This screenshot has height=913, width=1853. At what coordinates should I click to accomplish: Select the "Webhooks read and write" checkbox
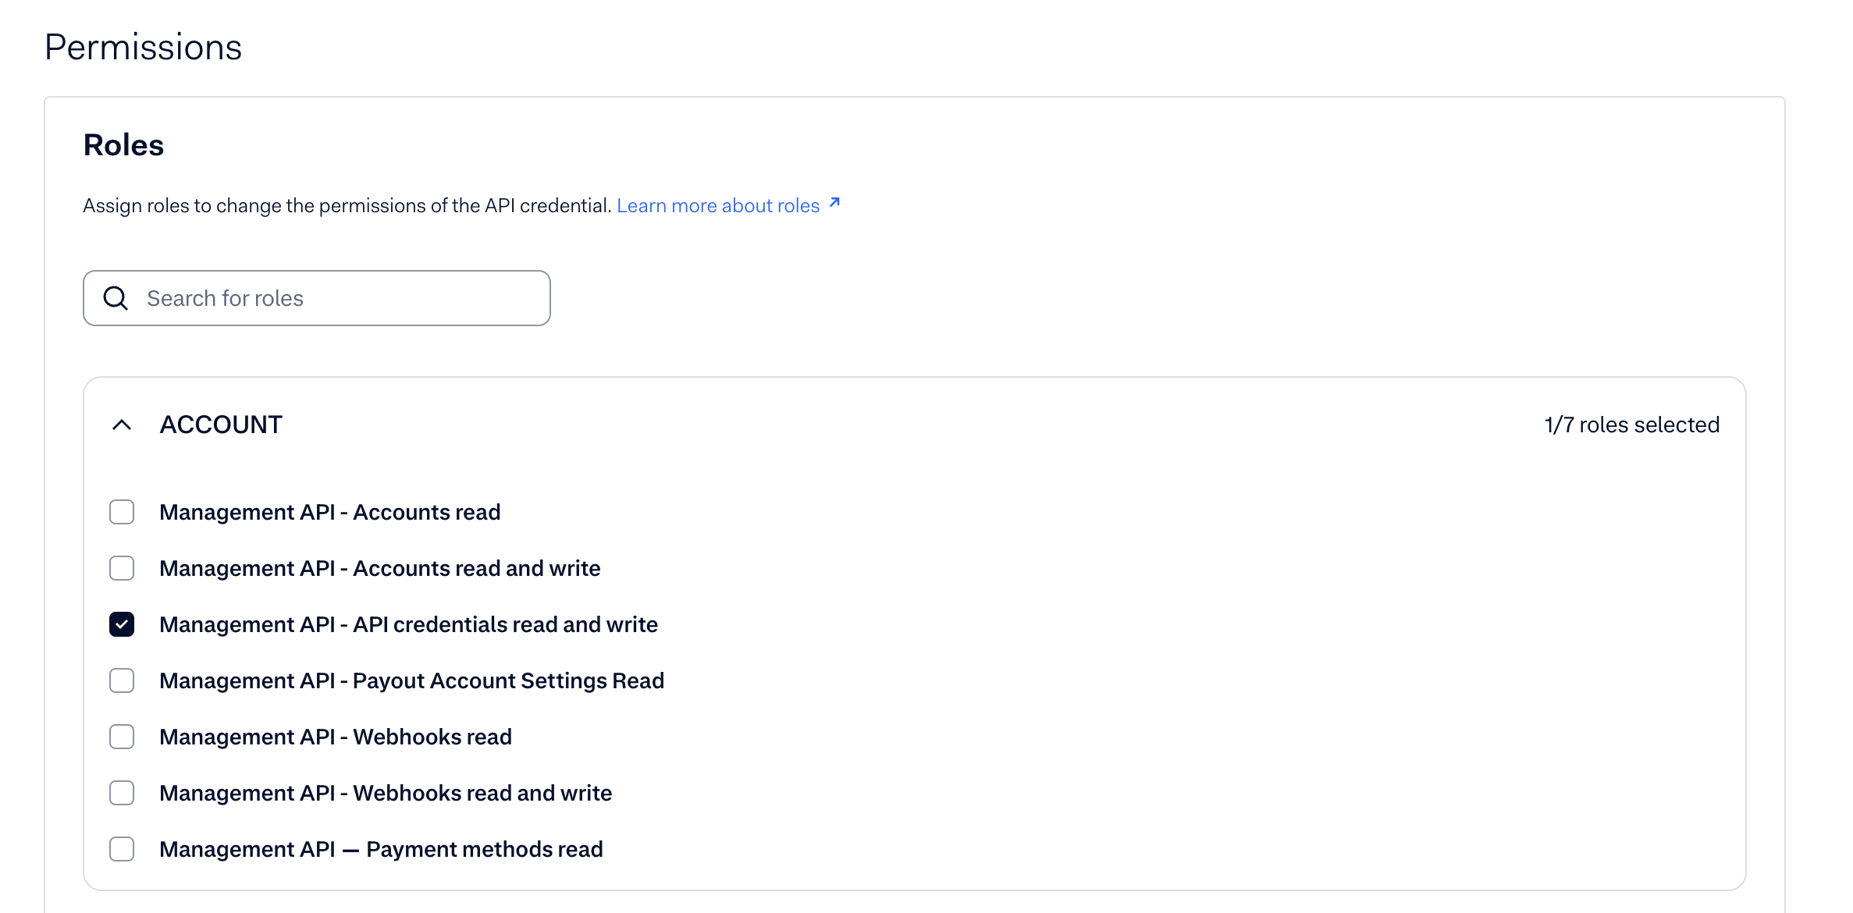click(x=122, y=793)
